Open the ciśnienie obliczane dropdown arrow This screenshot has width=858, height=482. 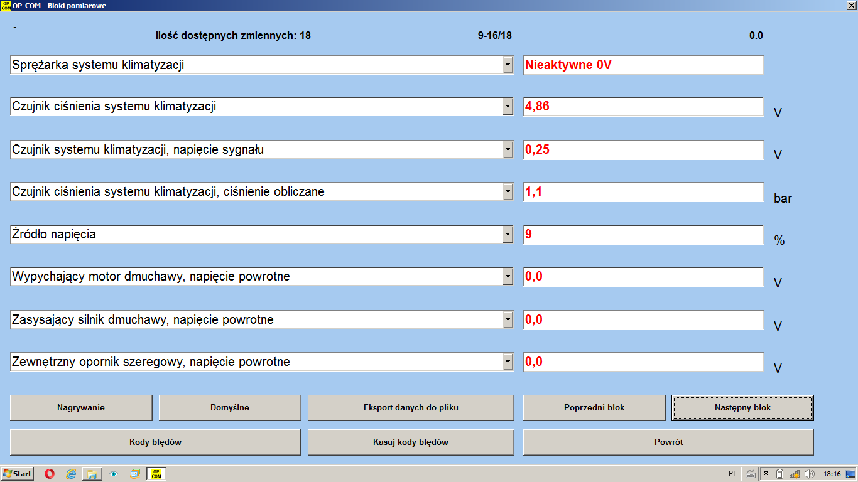[x=508, y=192]
